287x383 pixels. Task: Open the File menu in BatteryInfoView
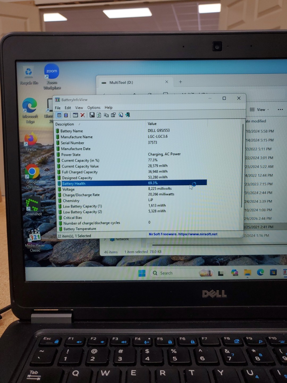pos(58,108)
